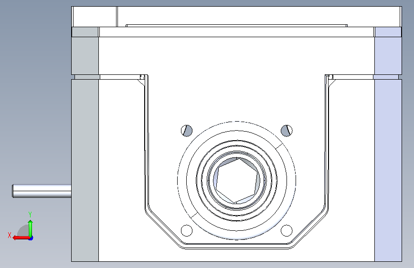Screen dimensions: 414x268
Task: Pick the upper-right slotted screw head
Action: coord(287,131)
